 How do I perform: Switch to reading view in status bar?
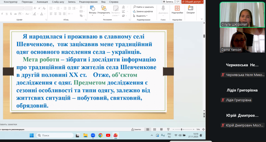tap(162, 129)
